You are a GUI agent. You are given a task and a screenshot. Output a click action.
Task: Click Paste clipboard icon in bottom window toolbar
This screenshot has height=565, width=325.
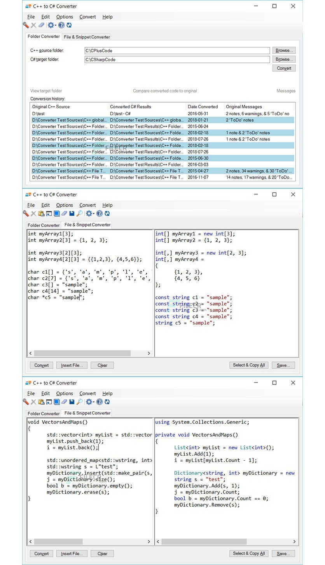pyautogui.click(x=41, y=402)
